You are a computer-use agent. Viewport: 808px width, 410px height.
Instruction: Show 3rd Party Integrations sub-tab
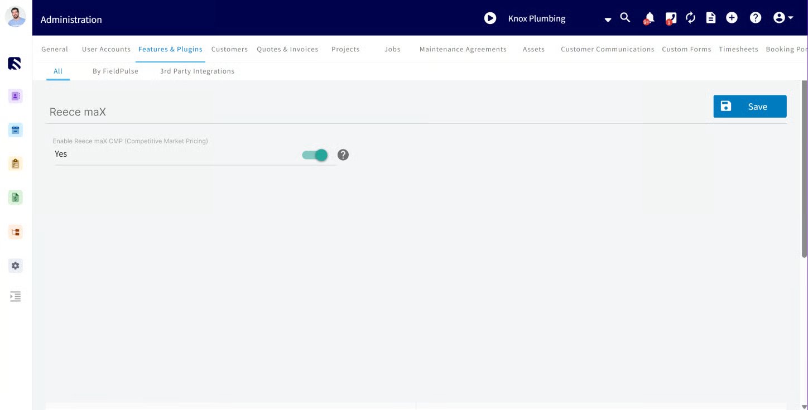pos(197,71)
